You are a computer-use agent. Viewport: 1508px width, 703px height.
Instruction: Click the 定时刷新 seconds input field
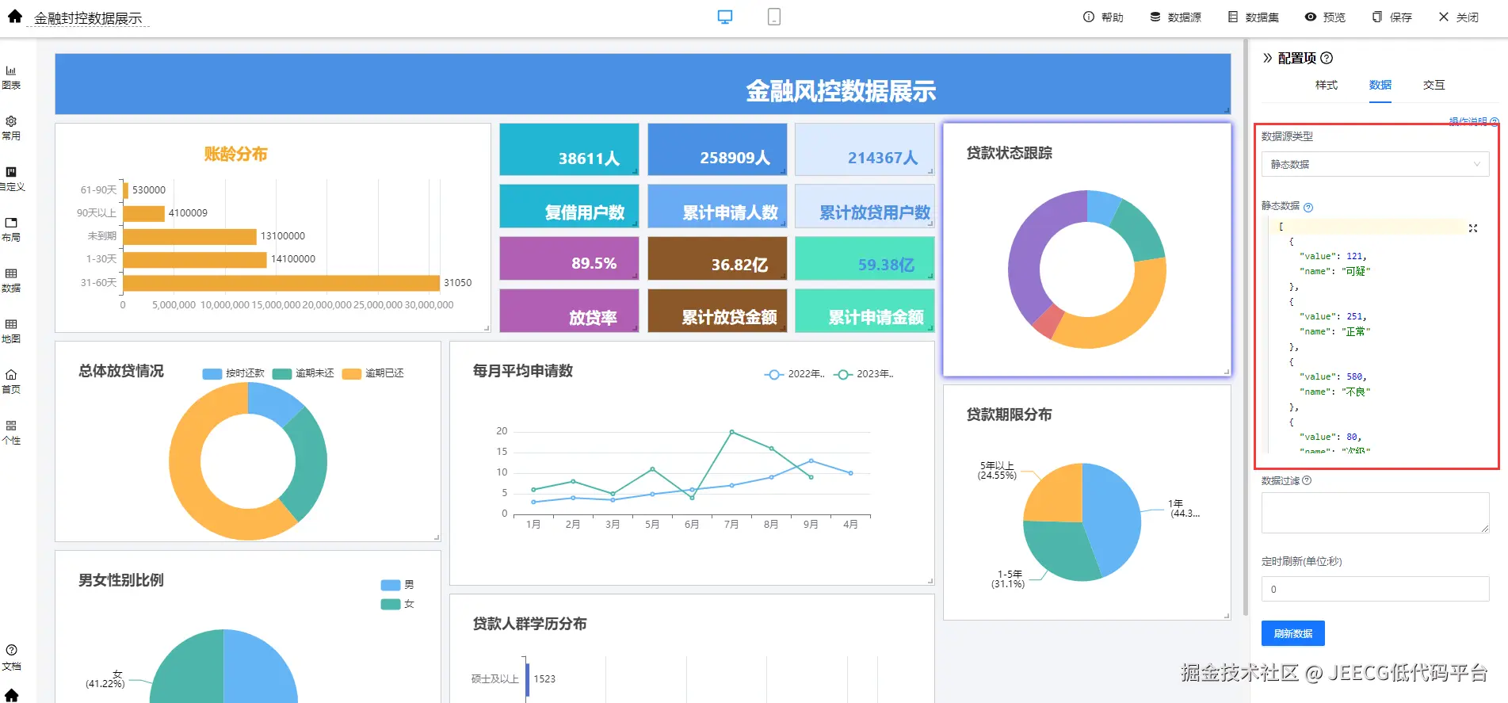1375,589
